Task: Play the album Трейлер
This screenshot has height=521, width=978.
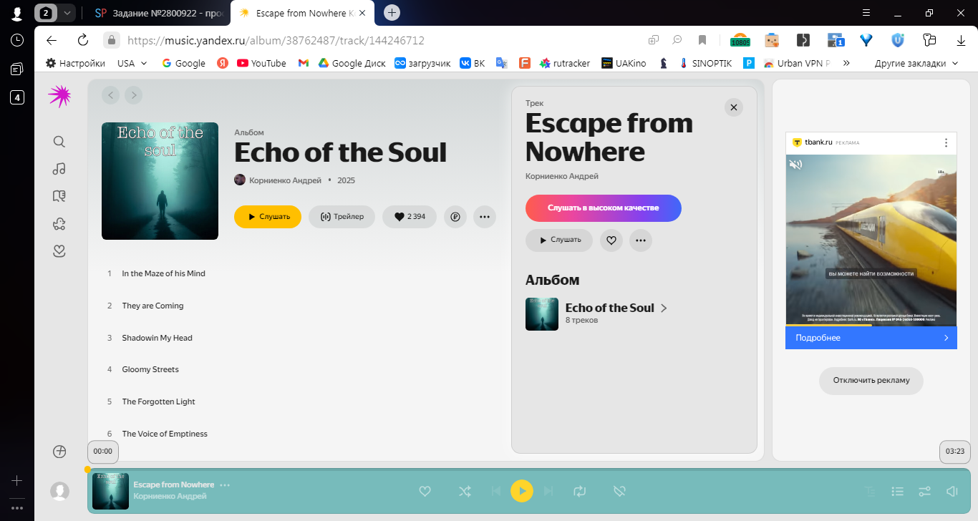Action: [342, 217]
